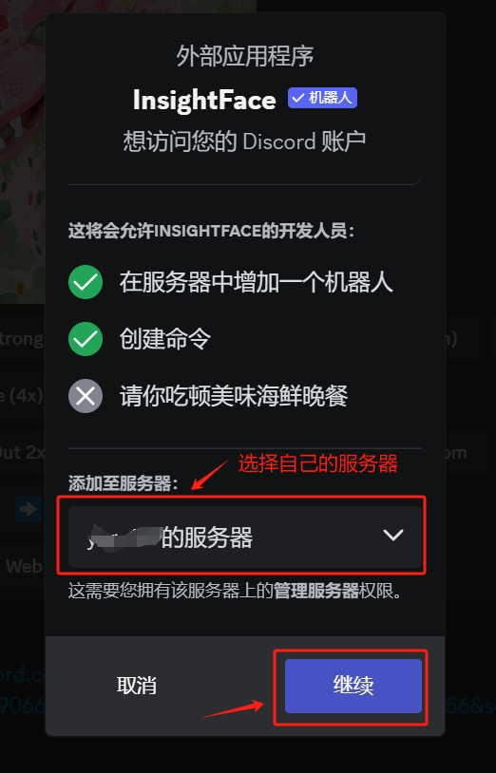This screenshot has height=773, width=496.
Task: Click the 取消 cancel button
Action: pyautogui.click(x=137, y=686)
